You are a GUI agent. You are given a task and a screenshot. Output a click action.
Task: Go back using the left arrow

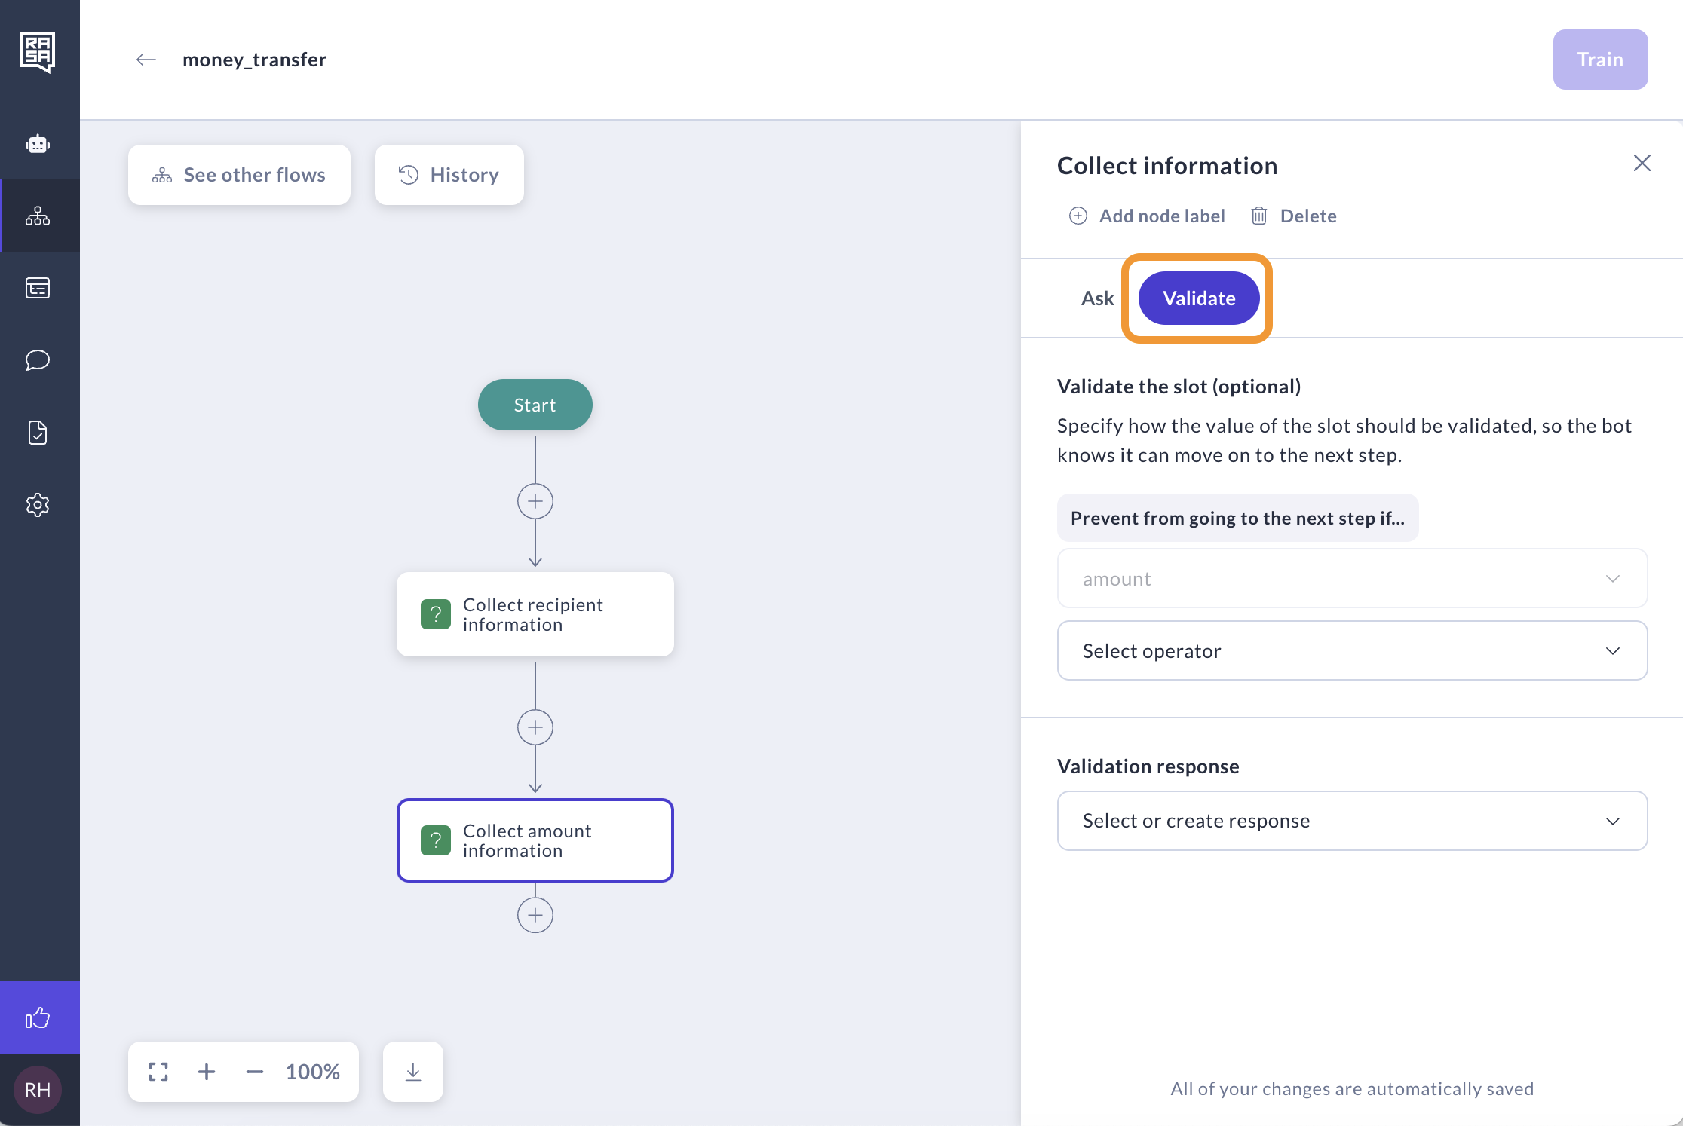[146, 60]
